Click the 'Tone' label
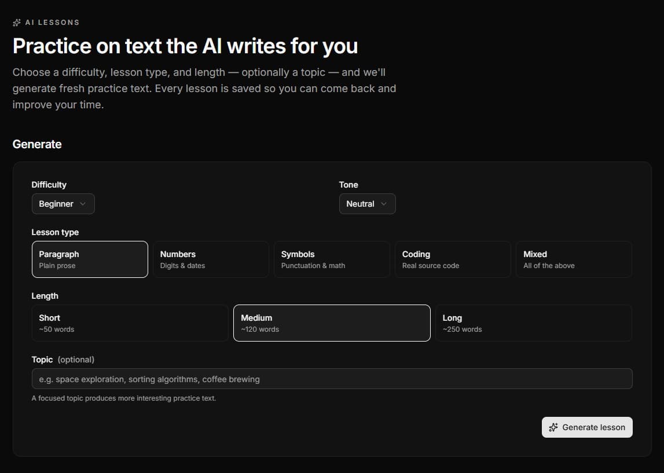The height and width of the screenshot is (473, 664). click(348, 185)
